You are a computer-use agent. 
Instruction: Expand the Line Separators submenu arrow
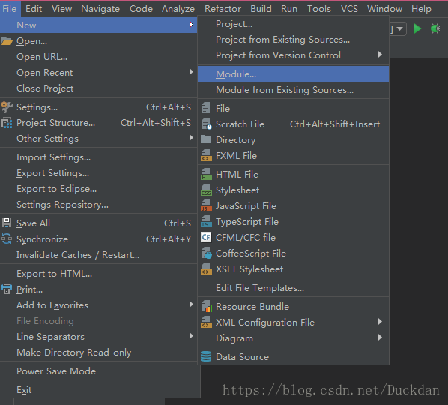point(191,335)
